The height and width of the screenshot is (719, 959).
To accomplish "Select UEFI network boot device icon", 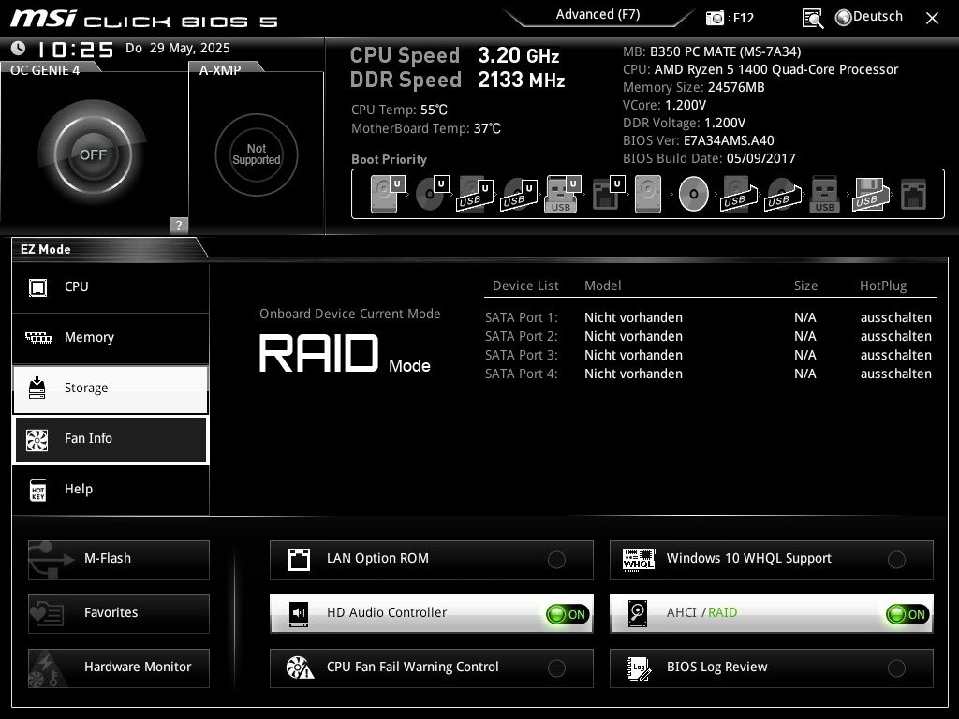I will click(x=608, y=194).
